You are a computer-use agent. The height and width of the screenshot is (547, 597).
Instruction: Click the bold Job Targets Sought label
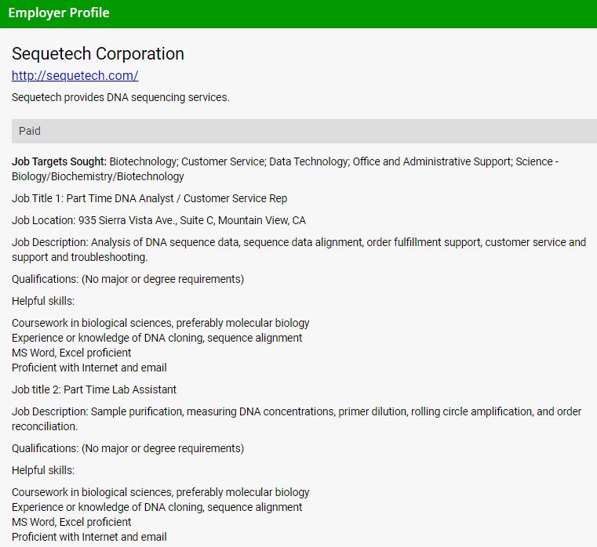(59, 161)
